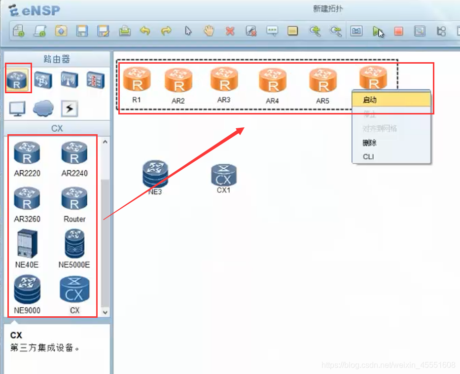The height and width of the screenshot is (374, 460).
Task: Choose 删除 in the context menu
Action: pyautogui.click(x=391, y=143)
